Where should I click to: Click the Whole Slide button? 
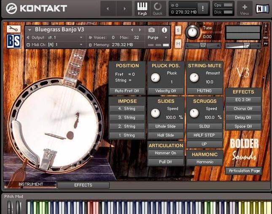point(166,126)
